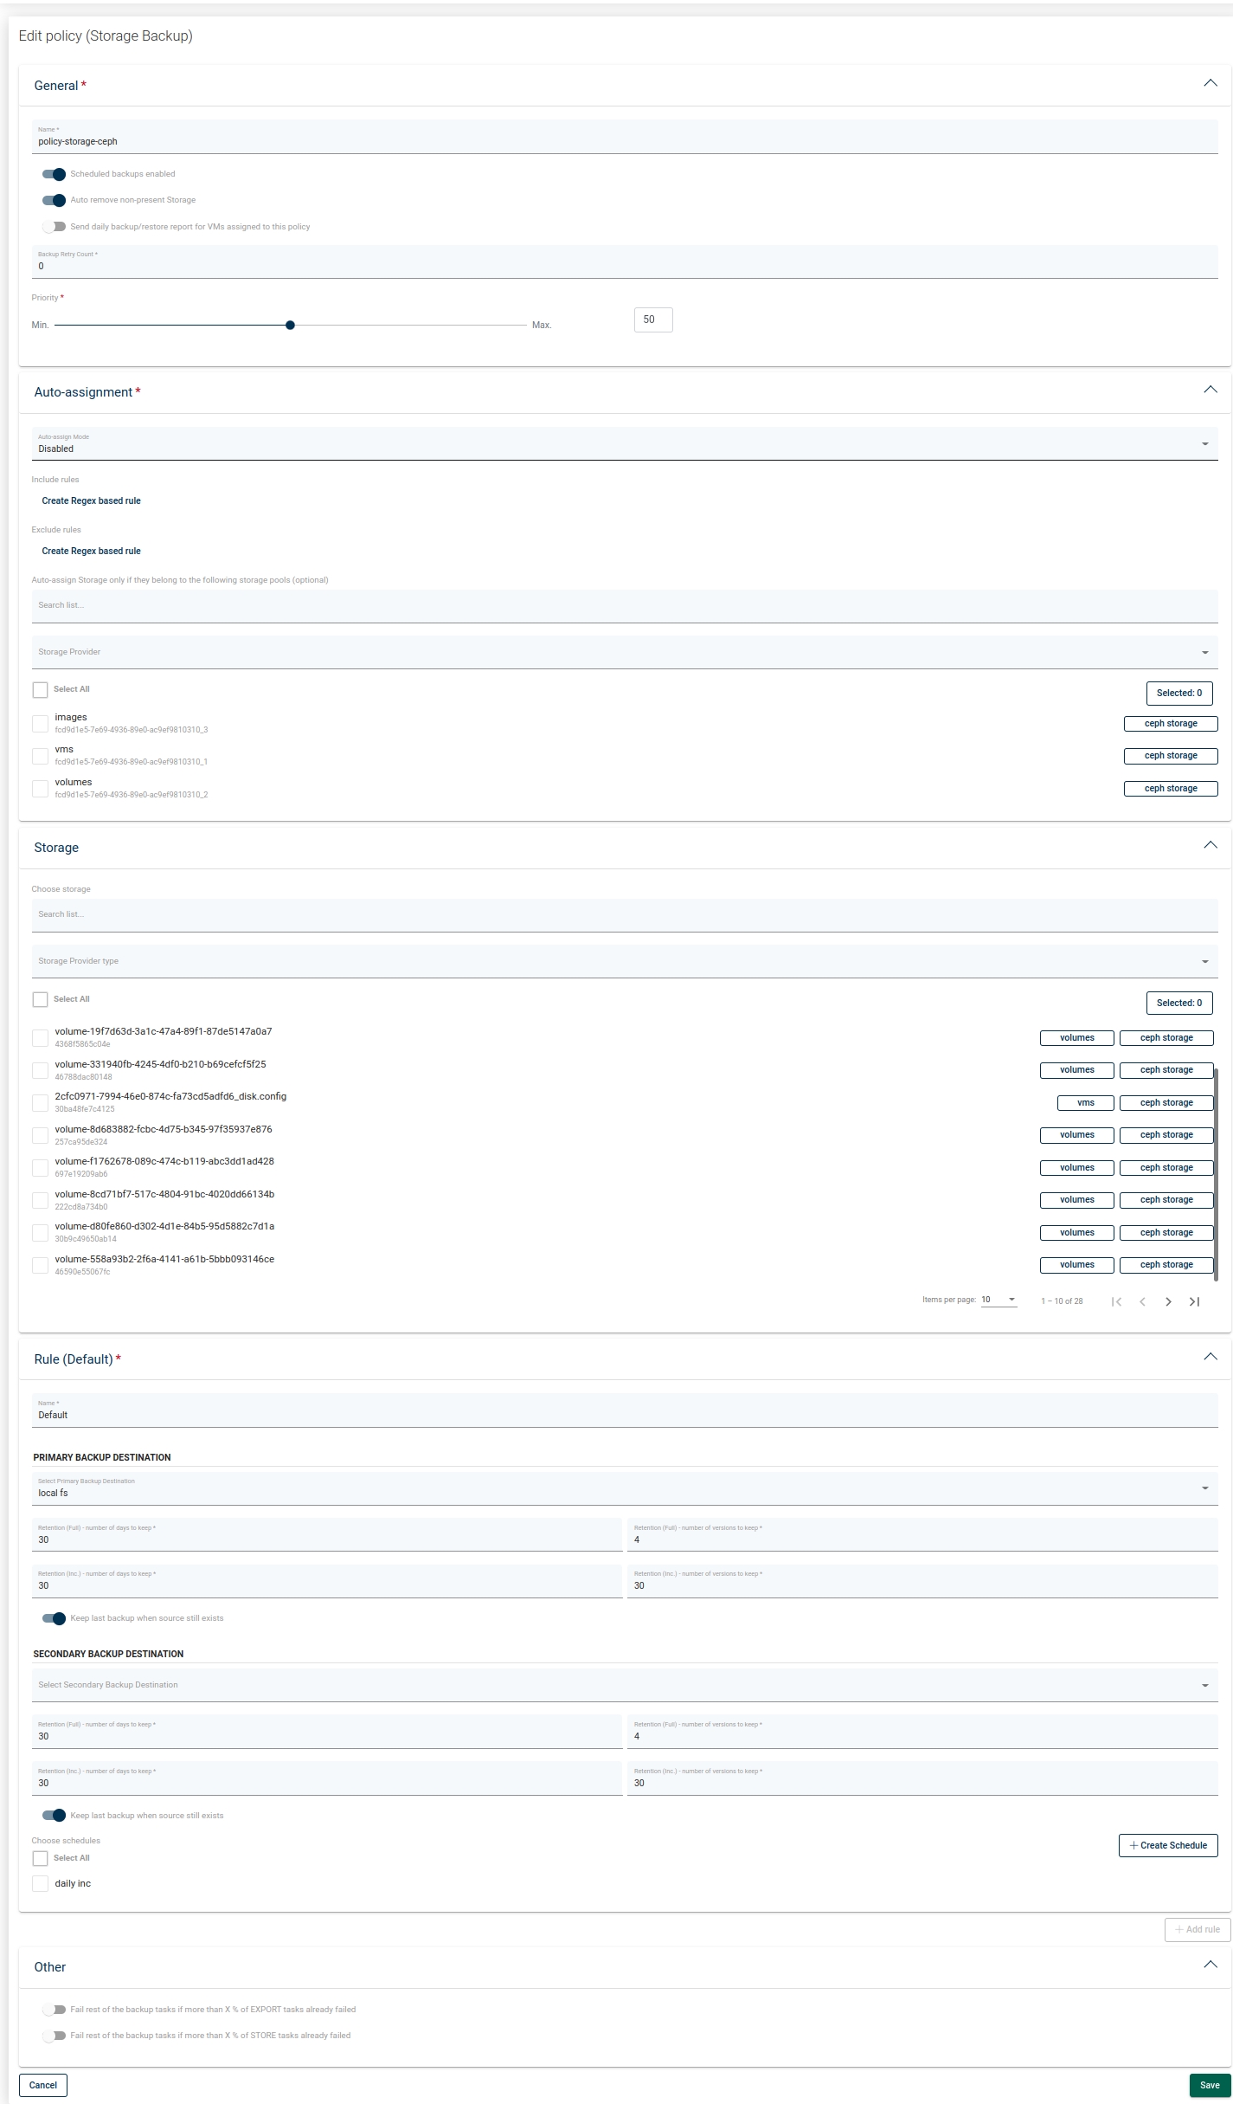Click the Create Schedule plus button
Image resolution: width=1233 pixels, height=2104 pixels.
click(1167, 1845)
